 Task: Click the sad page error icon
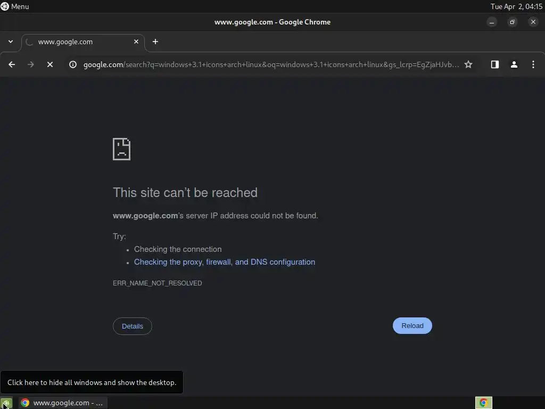(x=121, y=149)
